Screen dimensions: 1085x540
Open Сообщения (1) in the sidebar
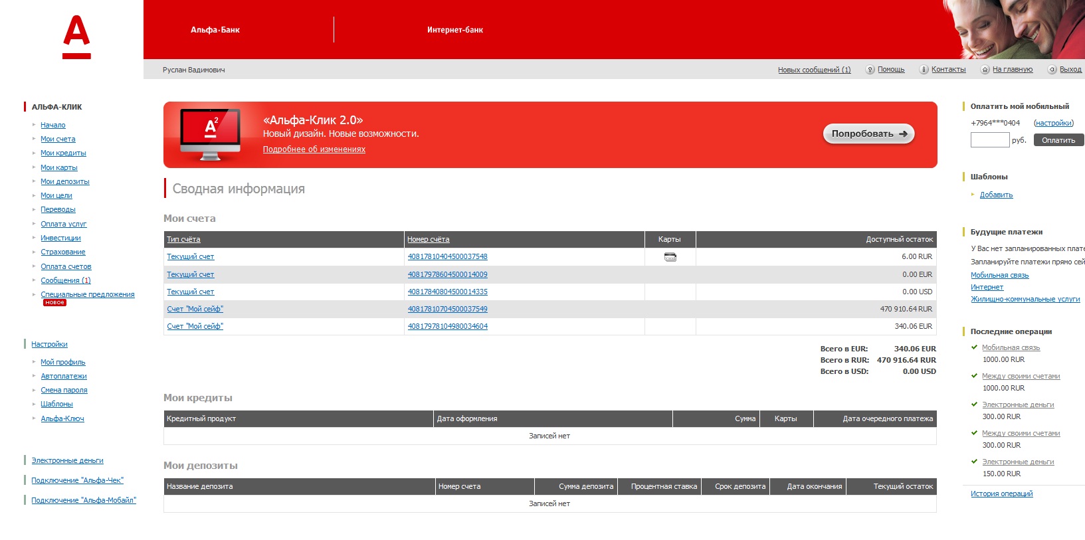66,280
